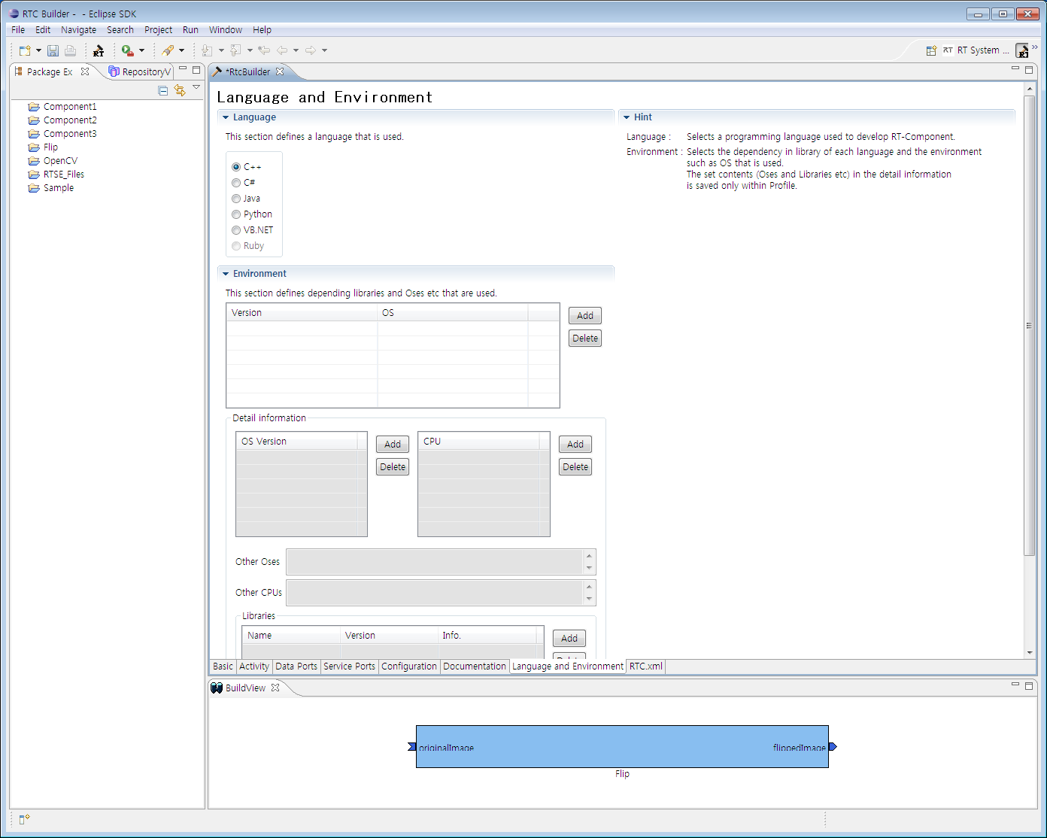Click Add beside the CPU list
Image resolution: width=1047 pixels, height=838 pixels.
click(575, 445)
